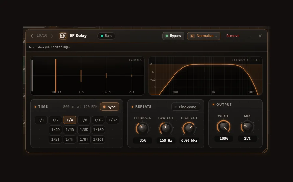Click the Feedback knob

coord(142,128)
